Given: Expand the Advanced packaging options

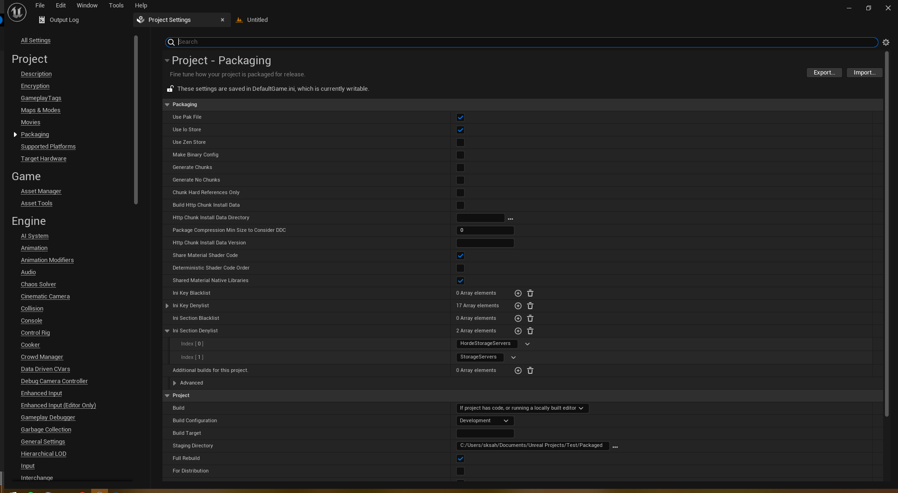Looking at the screenshot, I should (x=175, y=383).
